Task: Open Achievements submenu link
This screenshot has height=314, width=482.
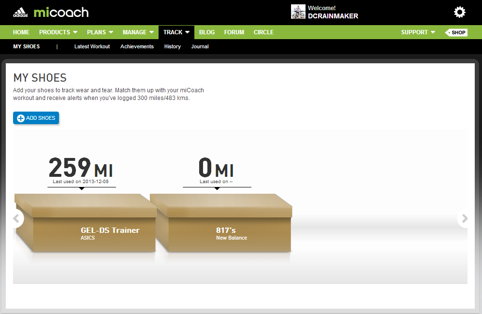Action: pyautogui.click(x=137, y=46)
